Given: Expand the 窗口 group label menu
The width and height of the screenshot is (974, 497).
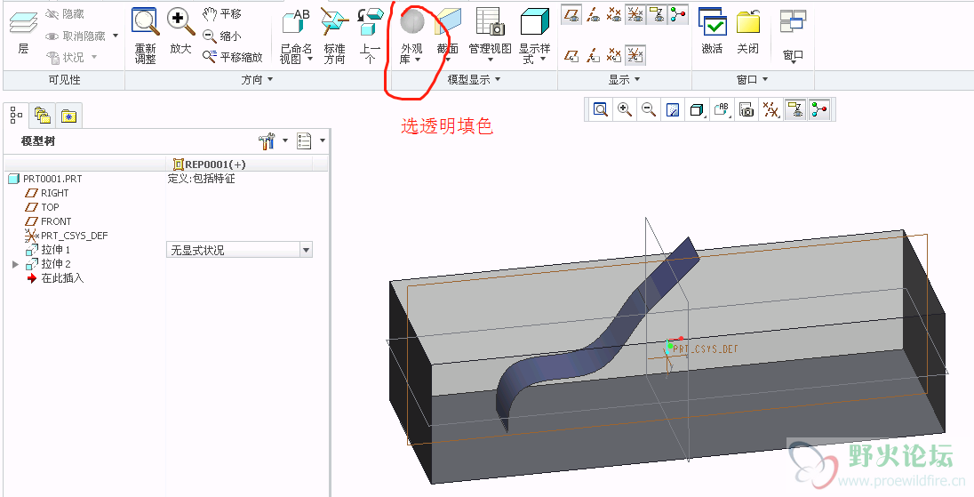Looking at the screenshot, I should coord(752,79).
